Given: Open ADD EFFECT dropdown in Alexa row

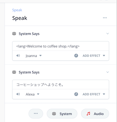Looking at the screenshot, I should [x=94, y=94].
